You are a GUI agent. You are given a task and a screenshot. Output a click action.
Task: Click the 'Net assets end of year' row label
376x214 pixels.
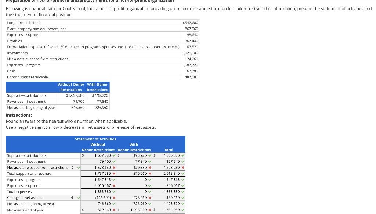[x=25, y=210]
